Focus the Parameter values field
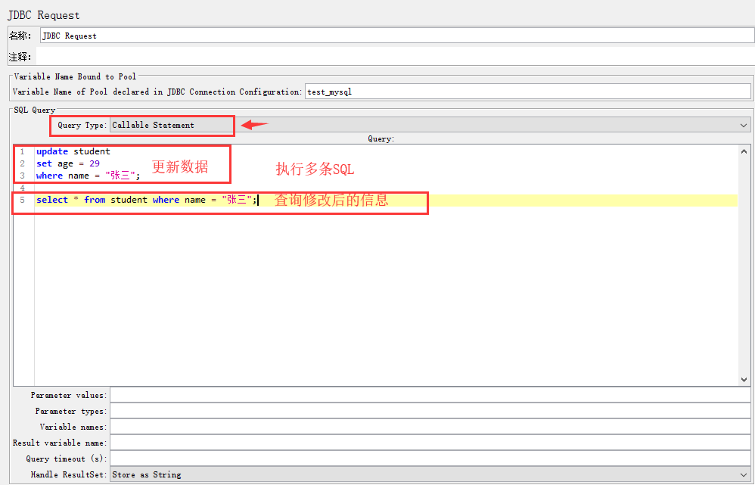Image resolution: width=755 pixels, height=485 pixels. click(x=430, y=395)
